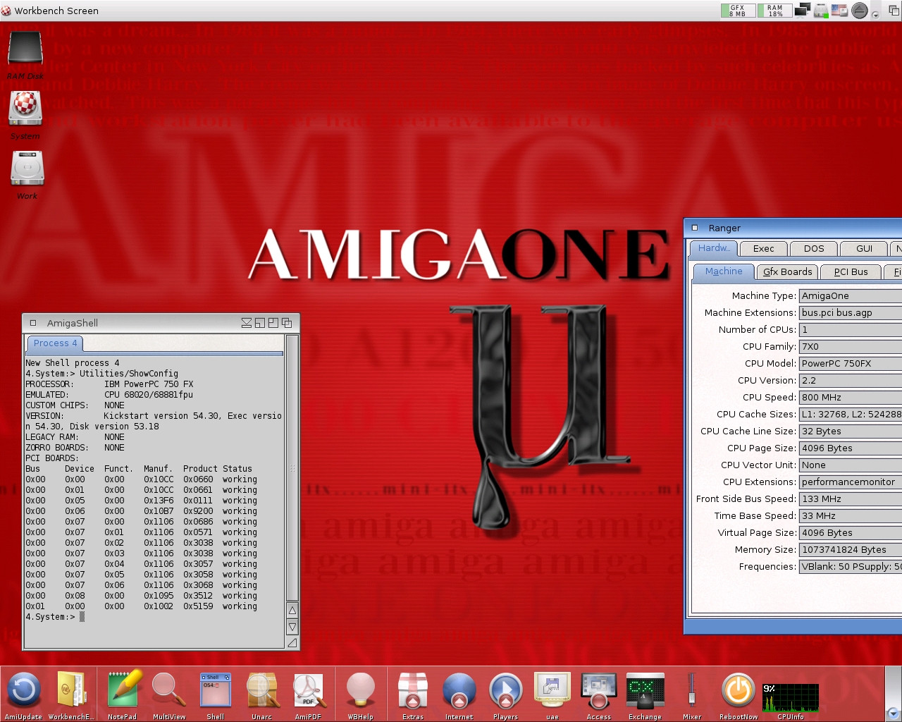902x722 pixels.
Task: Click the eject button in title bar
Action: coord(859,11)
